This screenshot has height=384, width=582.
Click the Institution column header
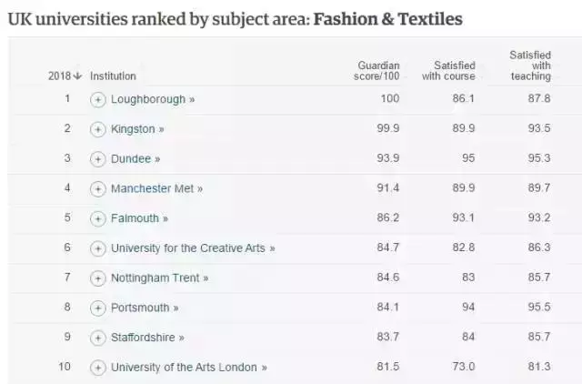click(x=113, y=76)
